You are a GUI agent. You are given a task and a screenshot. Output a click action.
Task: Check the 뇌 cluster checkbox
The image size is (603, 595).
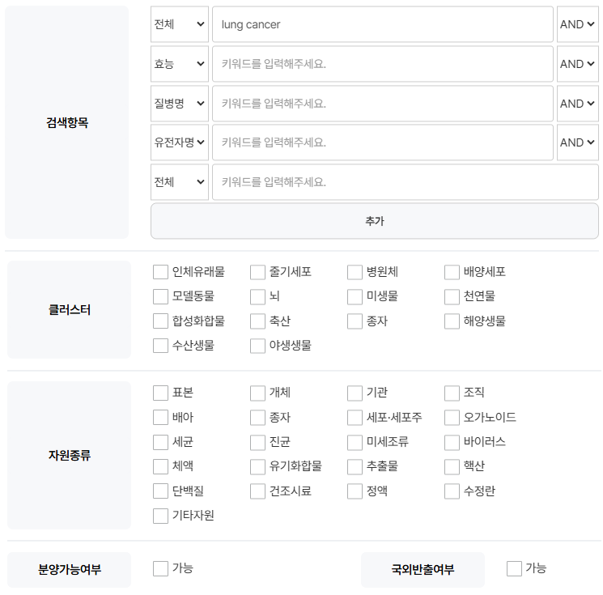click(257, 296)
